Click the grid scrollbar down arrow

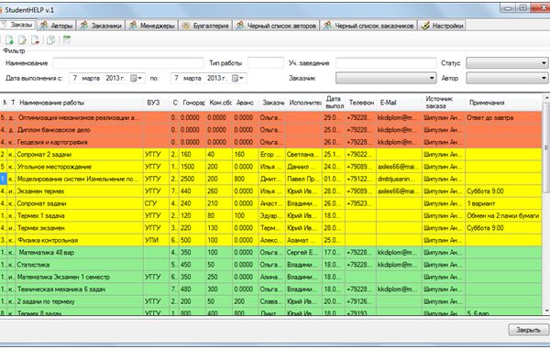pyautogui.click(x=546, y=311)
